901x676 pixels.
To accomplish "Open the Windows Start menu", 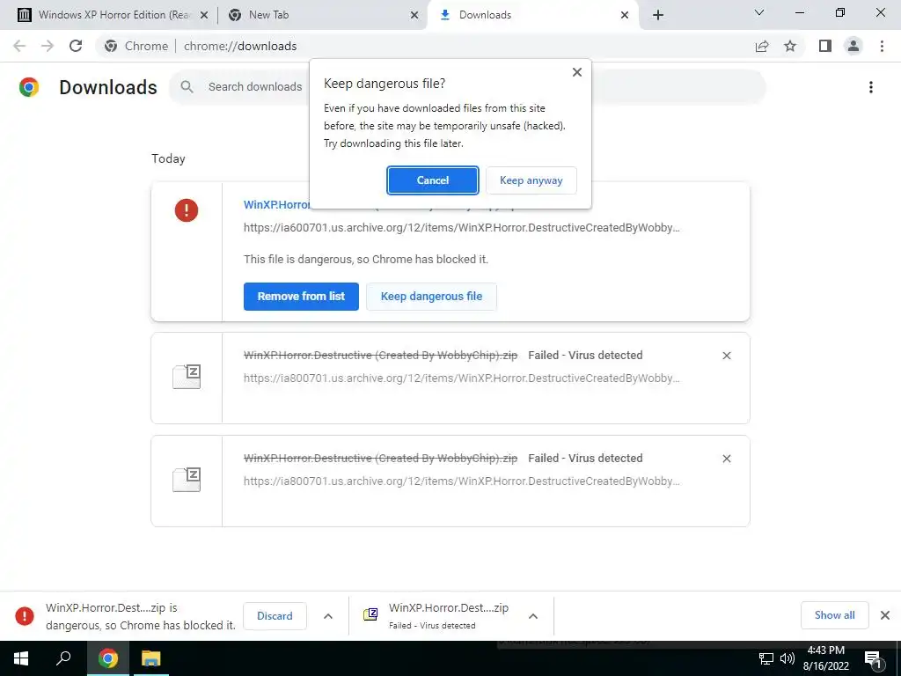I will [x=21, y=658].
